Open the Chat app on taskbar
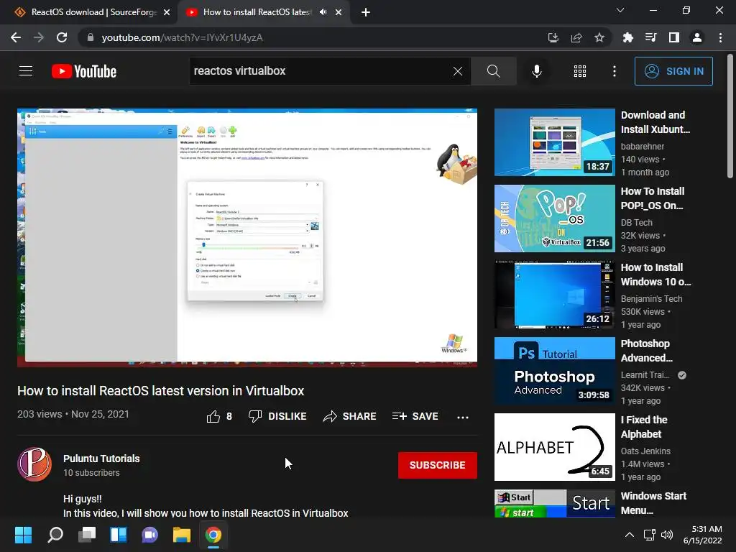Screen dimensions: 736x552 pyautogui.click(x=150, y=535)
